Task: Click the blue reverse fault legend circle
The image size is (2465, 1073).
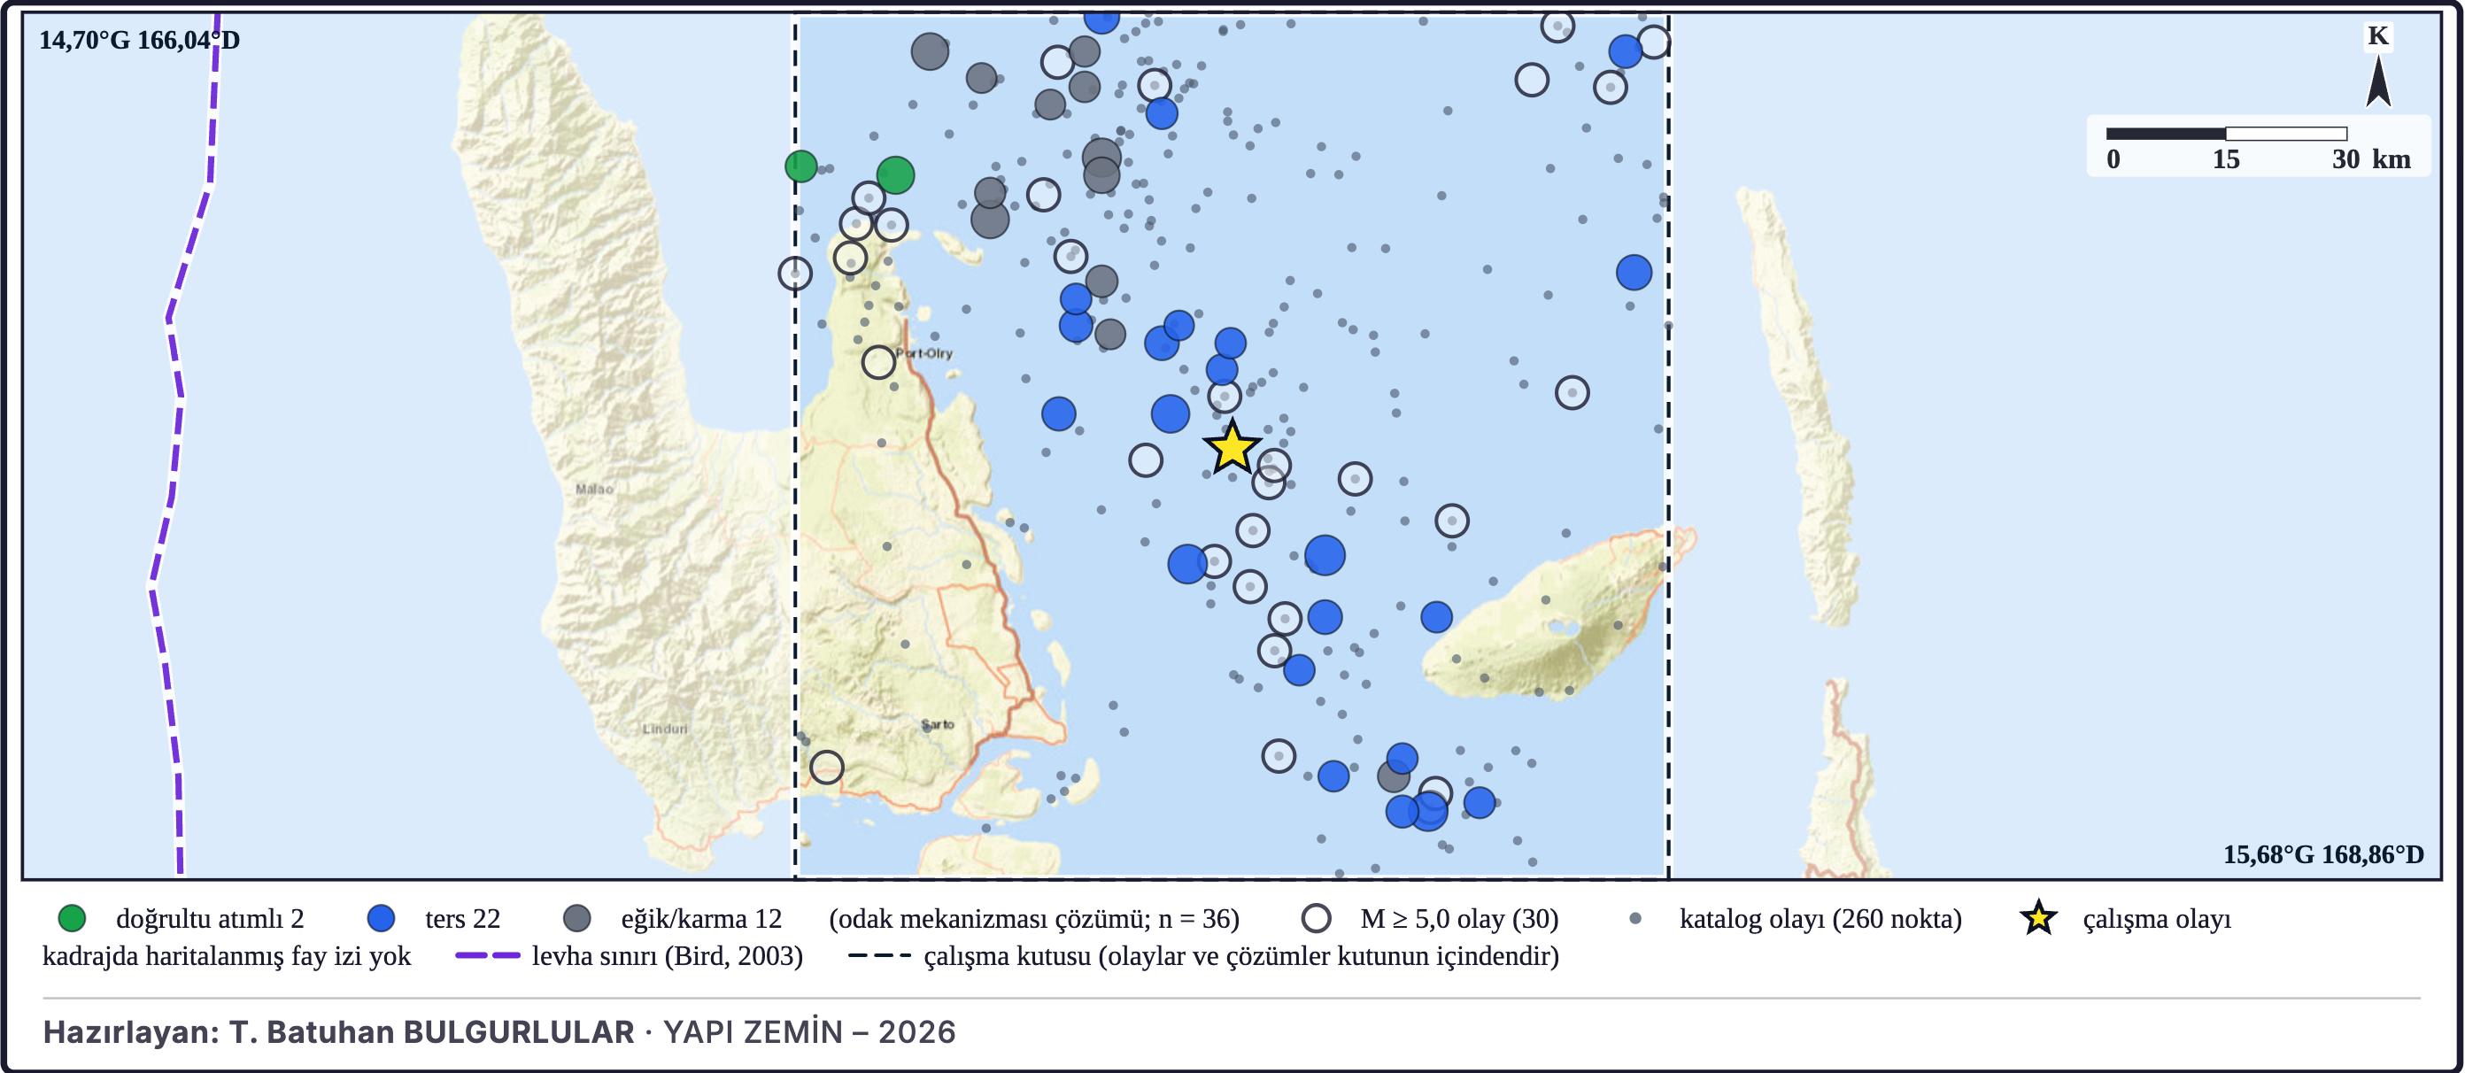Action: 381,918
